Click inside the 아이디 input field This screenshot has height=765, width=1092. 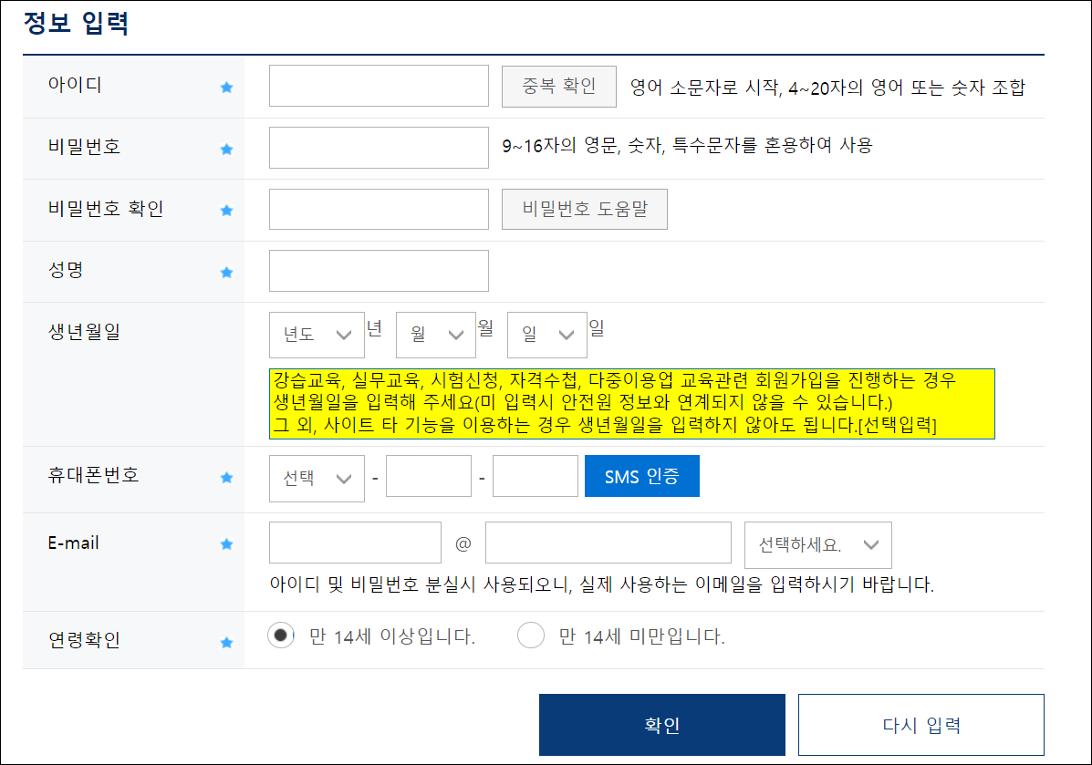378,85
